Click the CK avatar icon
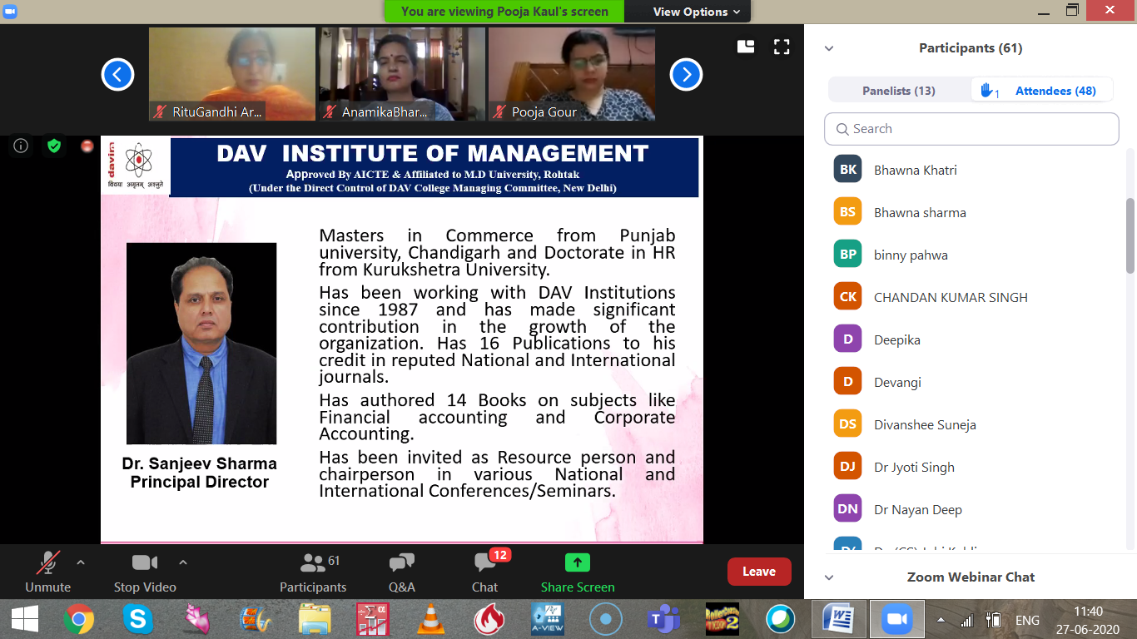Image resolution: width=1137 pixels, height=639 pixels. point(847,296)
